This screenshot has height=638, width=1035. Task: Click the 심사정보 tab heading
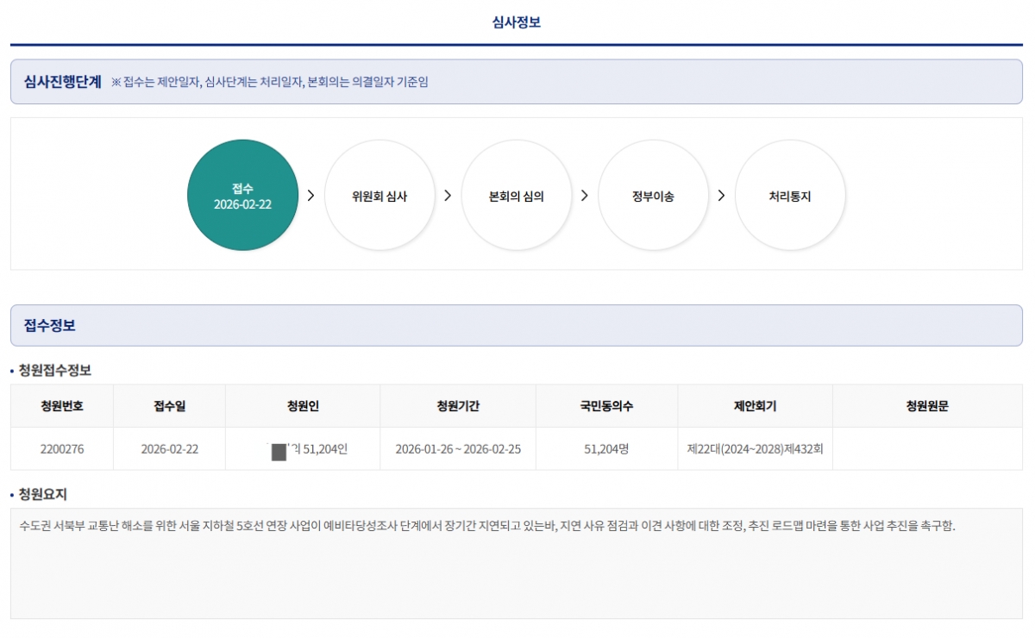coord(516,22)
